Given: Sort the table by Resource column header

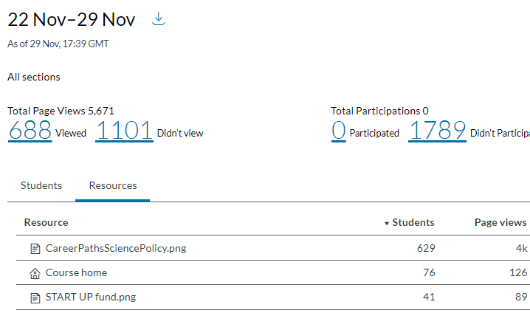Looking at the screenshot, I should 46,222.
